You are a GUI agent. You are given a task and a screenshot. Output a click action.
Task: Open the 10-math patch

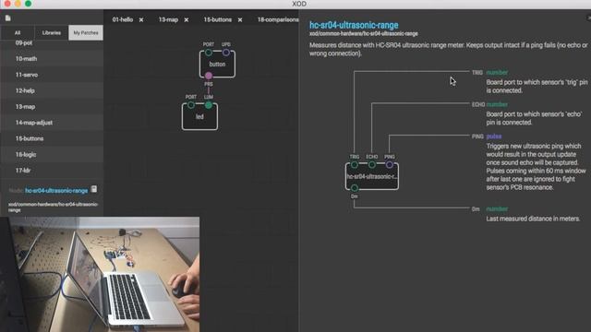[x=52, y=59]
